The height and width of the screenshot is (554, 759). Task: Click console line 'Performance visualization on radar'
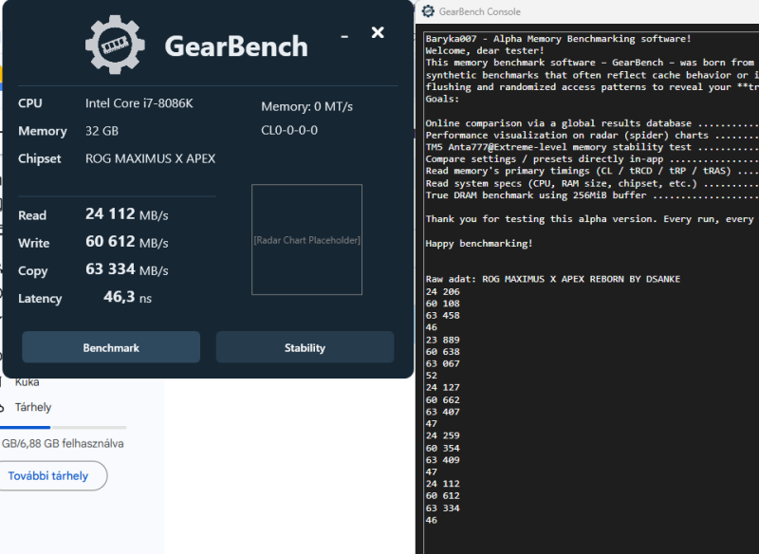[592, 135]
